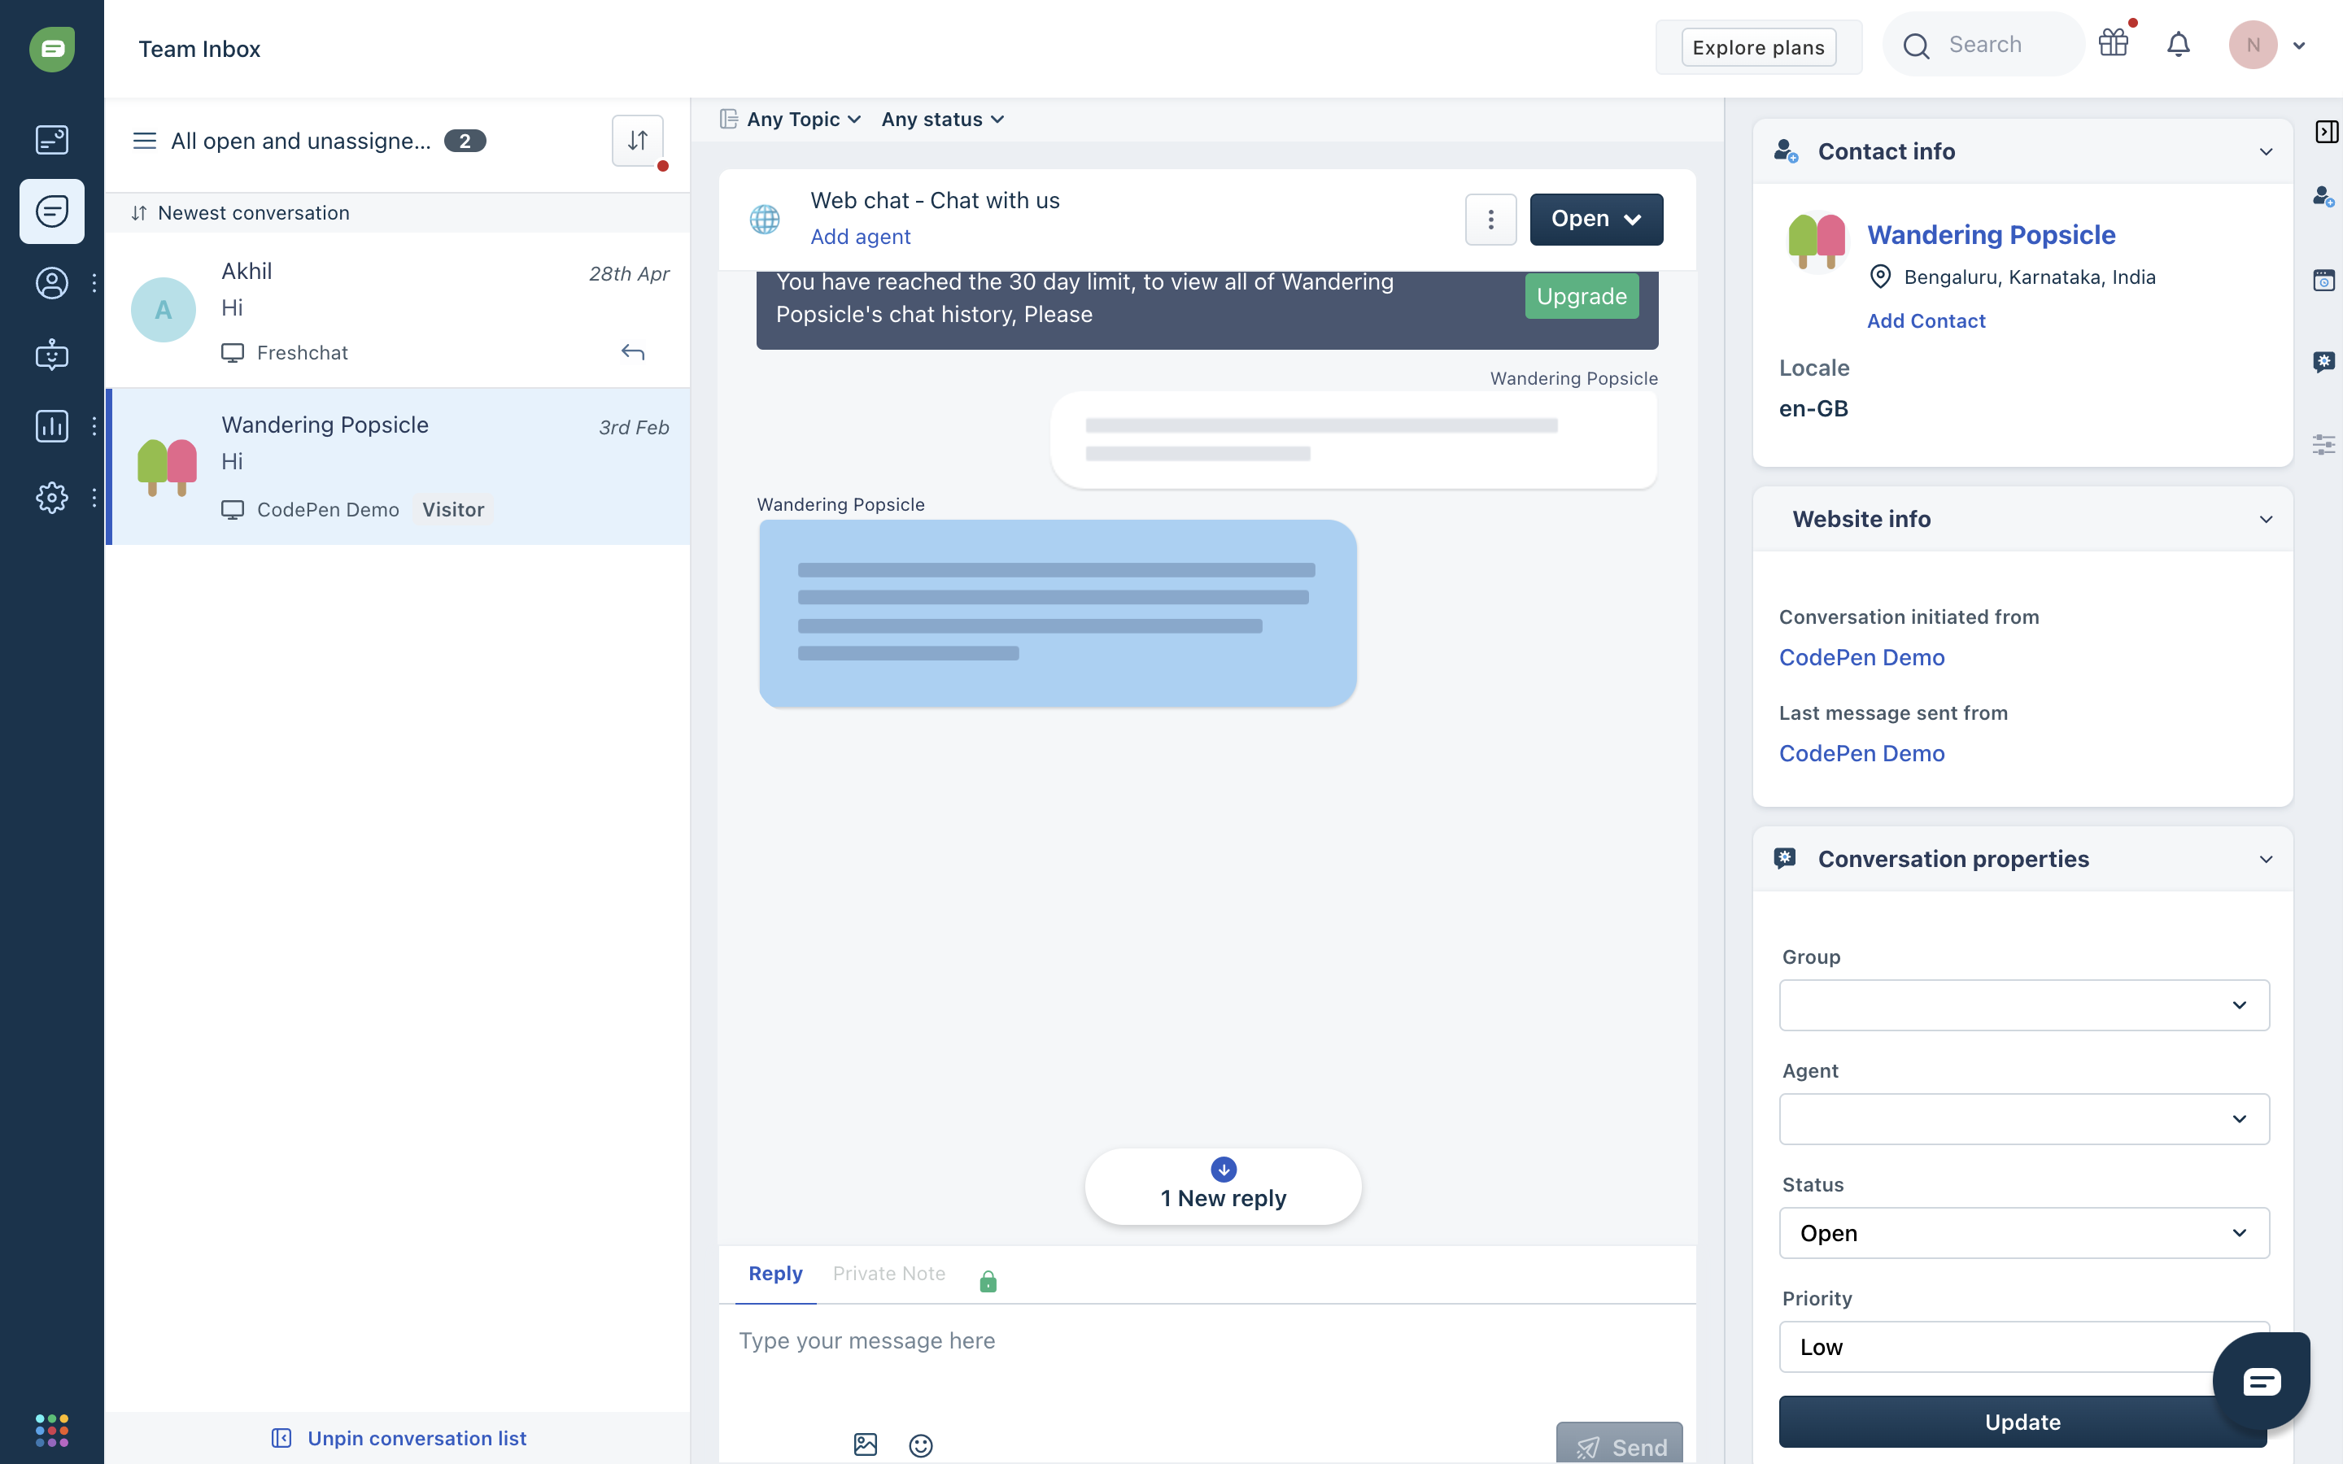
Task: Click the hamburger view menu icon
Action: click(144, 141)
